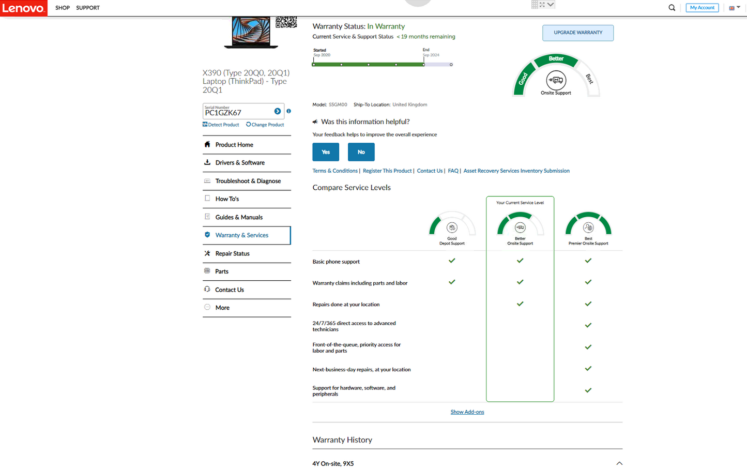This screenshot has width=747, height=469.
Task: Click 'Next-business-day repairs, at your location' row
Action: pos(361,370)
